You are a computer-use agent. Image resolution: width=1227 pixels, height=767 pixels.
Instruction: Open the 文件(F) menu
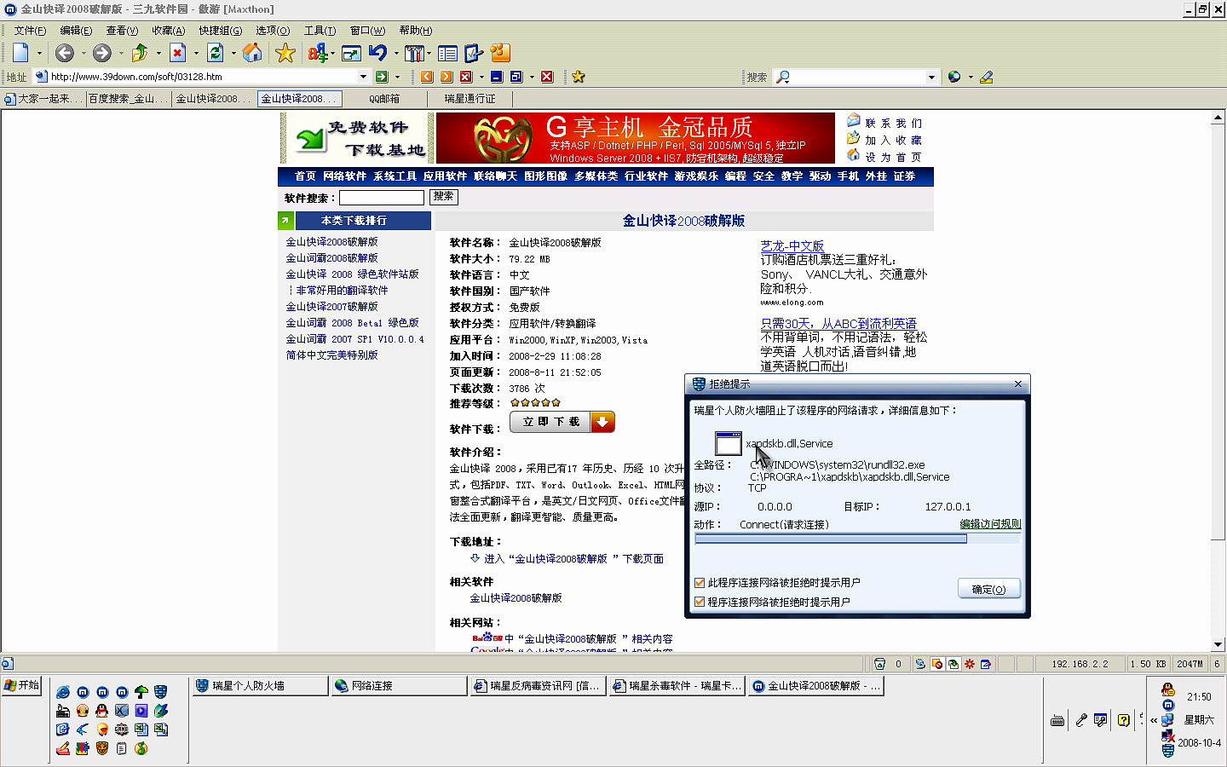pos(30,31)
